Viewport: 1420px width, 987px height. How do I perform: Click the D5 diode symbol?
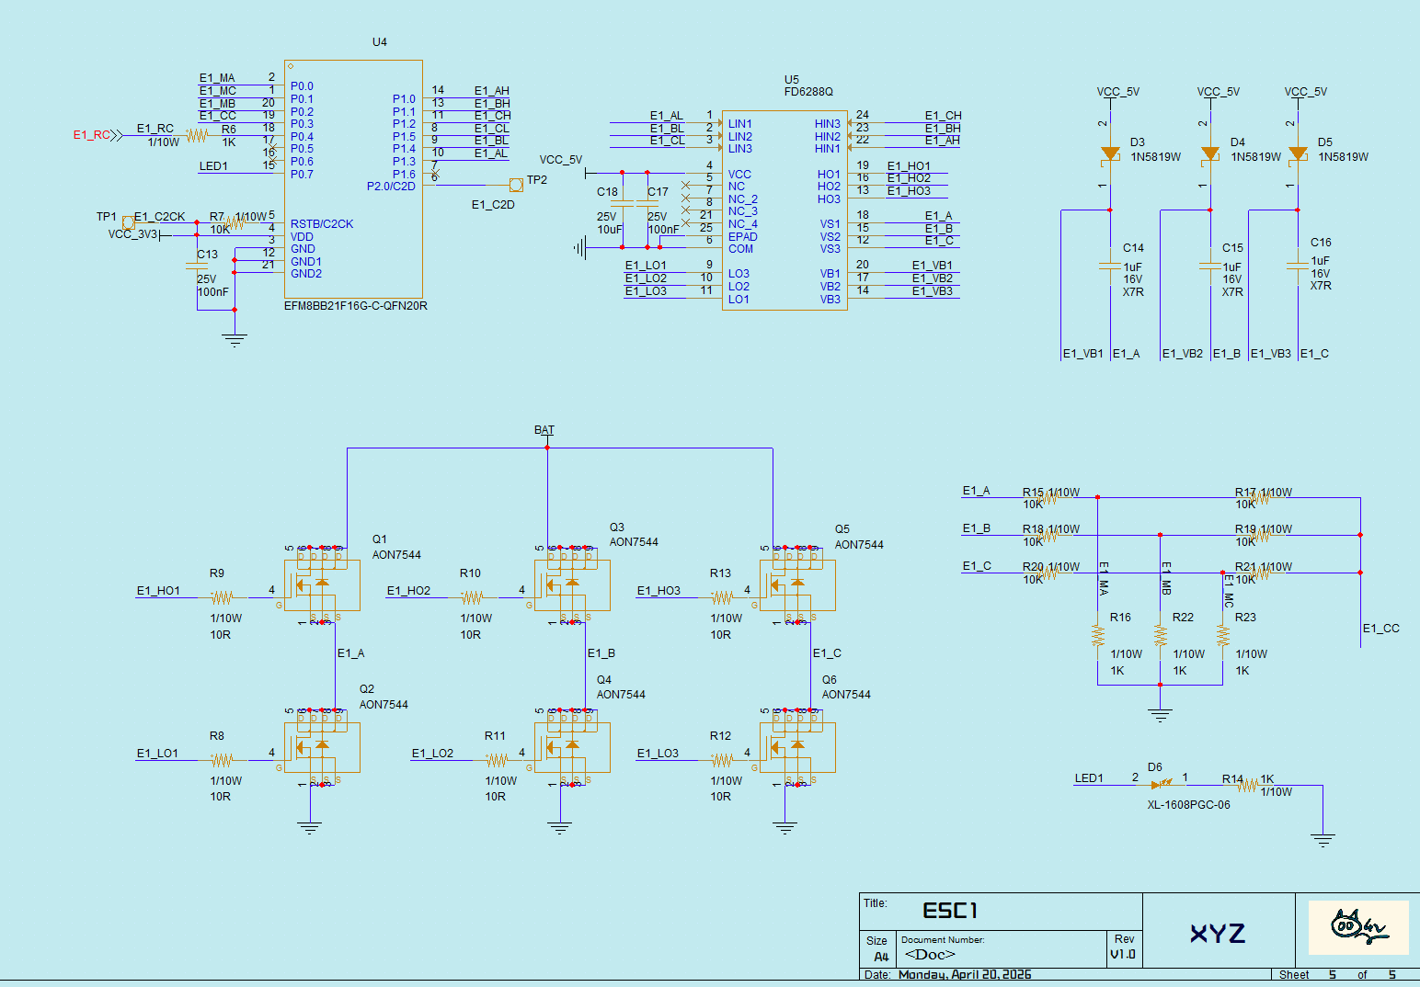tap(1298, 154)
